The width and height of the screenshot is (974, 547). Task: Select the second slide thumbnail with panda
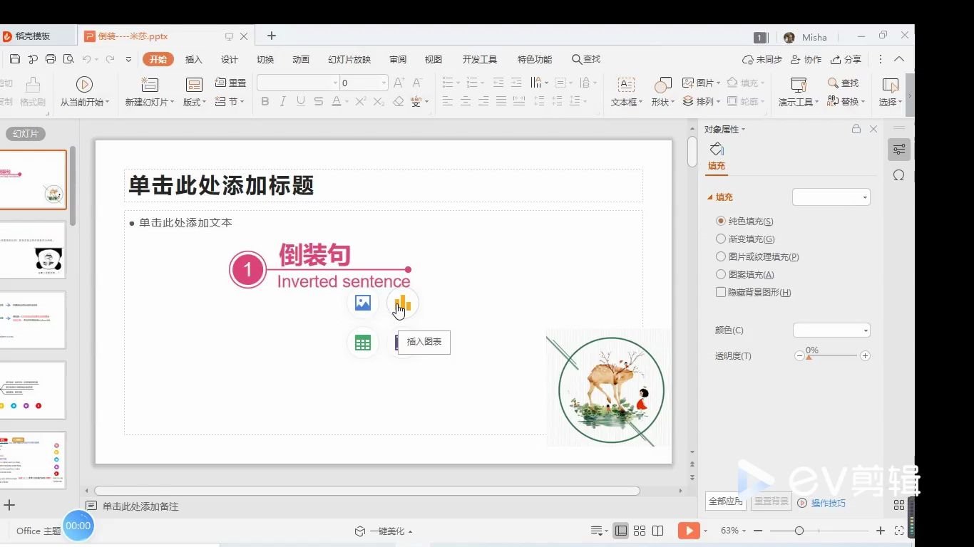tap(33, 250)
